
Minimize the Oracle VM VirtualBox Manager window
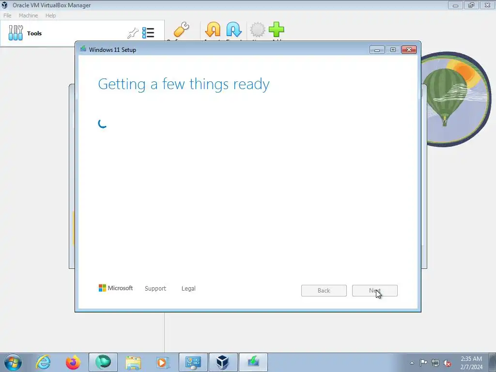click(x=455, y=5)
